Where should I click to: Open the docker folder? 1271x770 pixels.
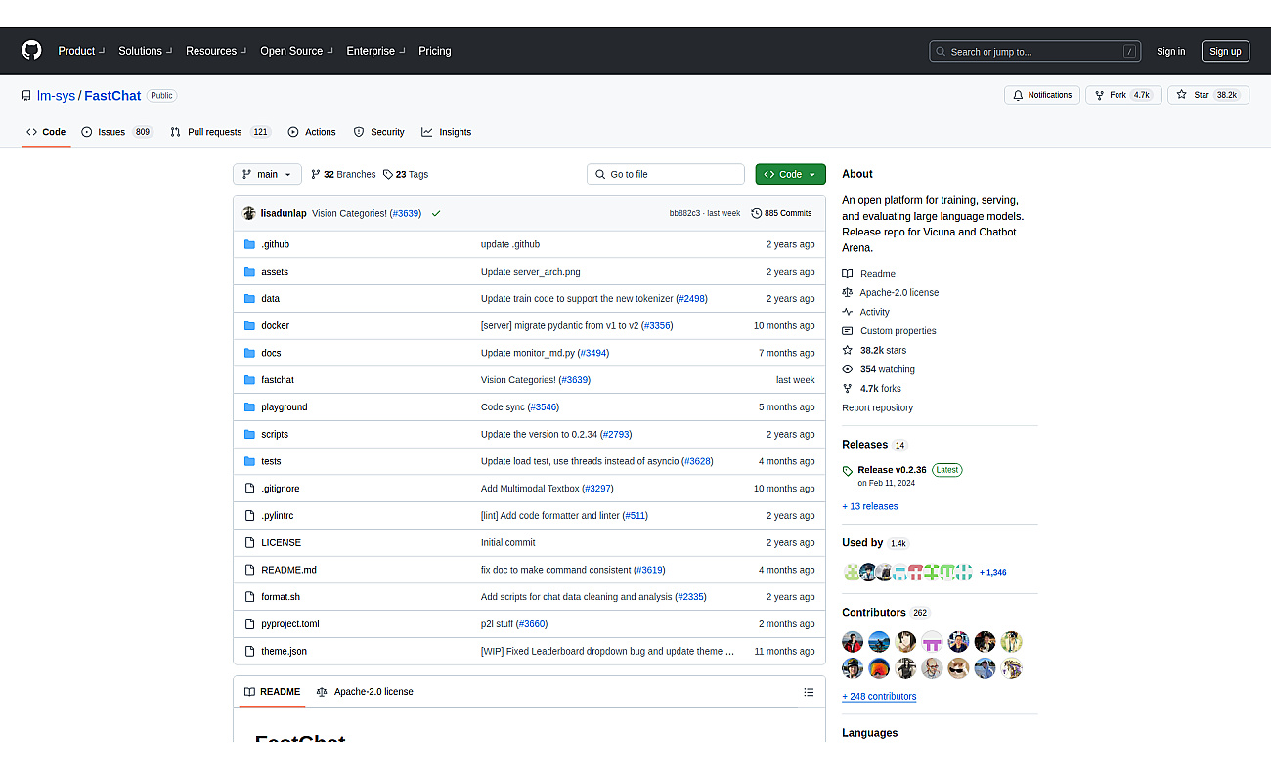[275, 325]
